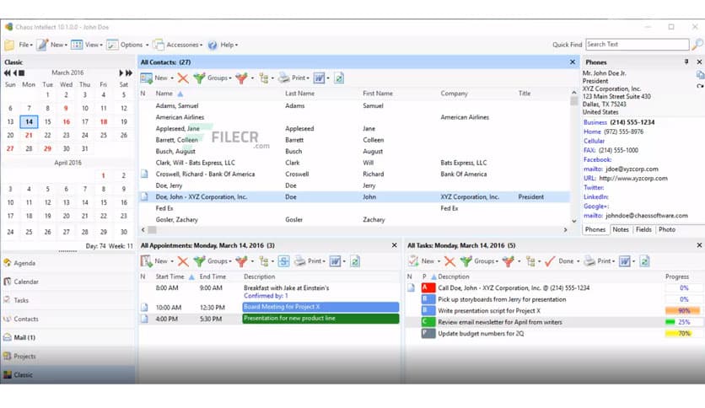Click the red Delete icon in Contacts toolbar

(x=183, y=78)
